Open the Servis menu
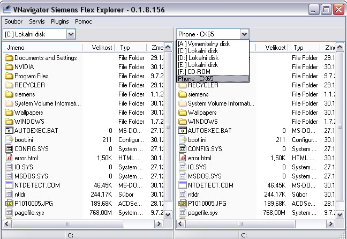This screenshot has height=239, width=347. (37, 21)
